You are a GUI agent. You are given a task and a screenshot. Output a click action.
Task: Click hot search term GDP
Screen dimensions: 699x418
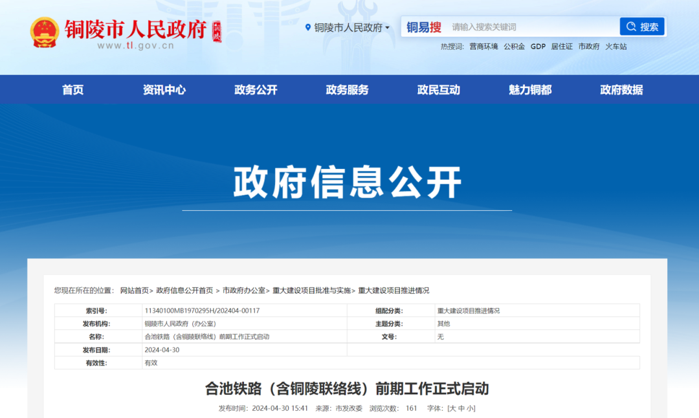point(538,47)
